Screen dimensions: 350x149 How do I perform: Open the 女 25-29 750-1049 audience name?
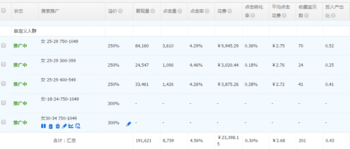[x=59, y=41]
